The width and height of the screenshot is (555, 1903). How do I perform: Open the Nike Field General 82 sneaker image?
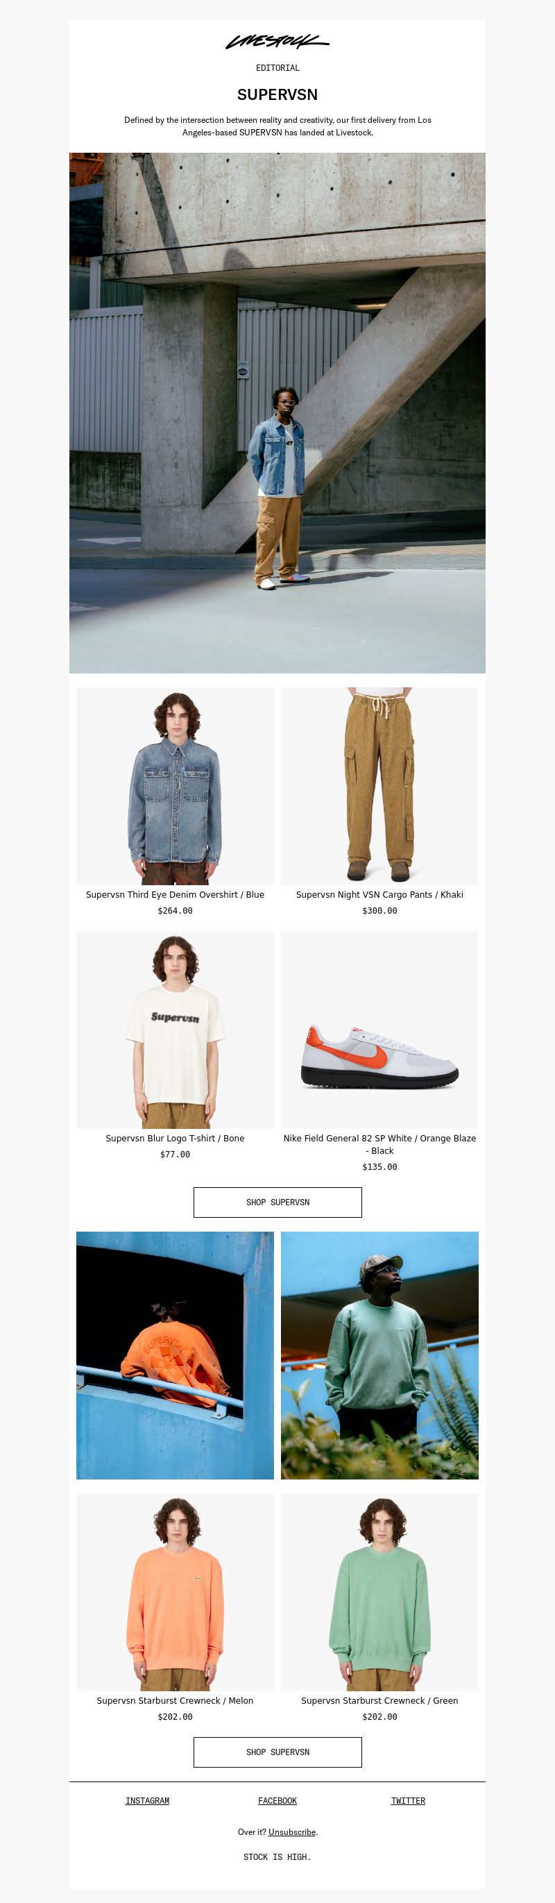(379, 1030)
